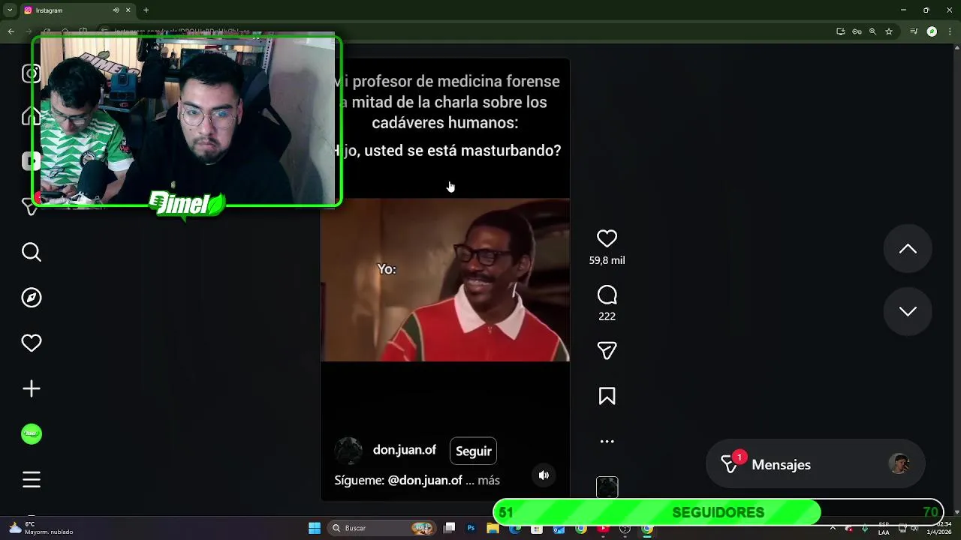Open the Windows Start menu
Viewport: 961px width, 540px height.
click(x=315, y=528)
